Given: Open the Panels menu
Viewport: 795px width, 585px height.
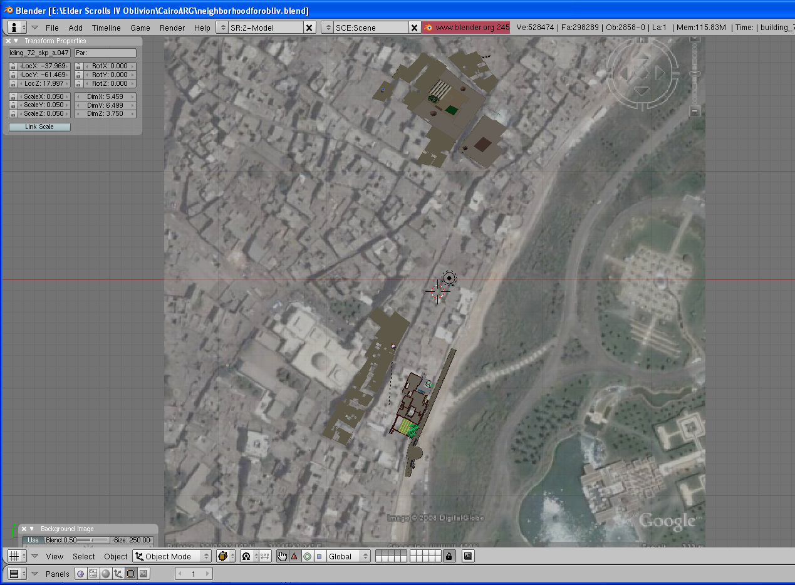Looking at the screenshot, I should pyautogui.click(x=58, y=574).
